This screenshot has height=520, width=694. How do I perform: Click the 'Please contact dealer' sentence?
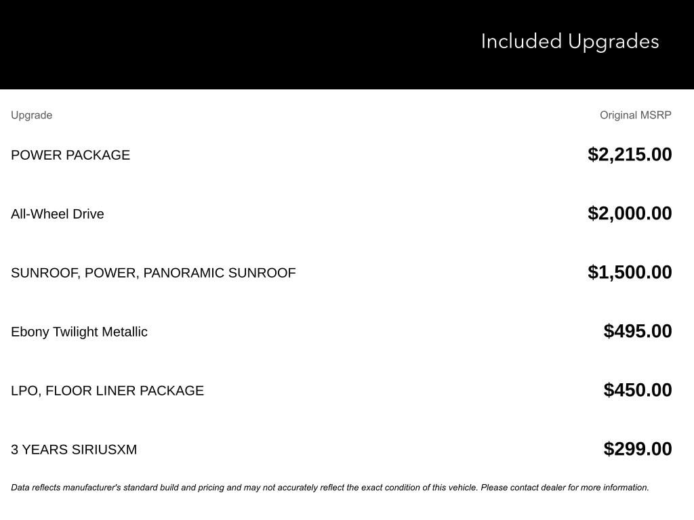coord(565,487)
